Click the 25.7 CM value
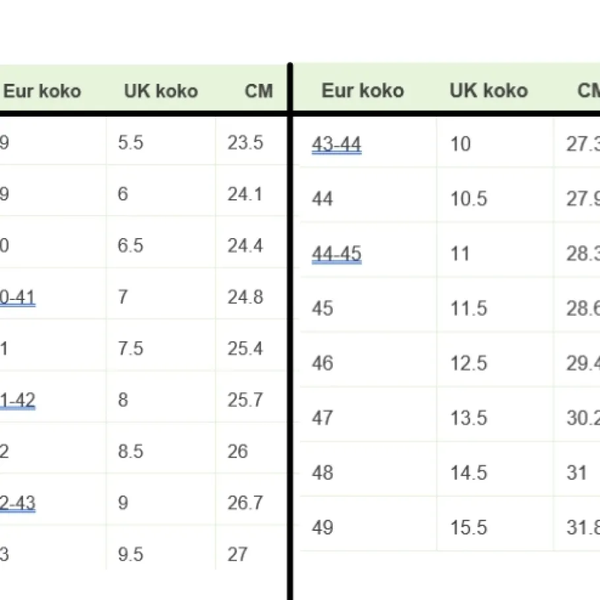This screenshot has width=600, height=600. (245, 400)
